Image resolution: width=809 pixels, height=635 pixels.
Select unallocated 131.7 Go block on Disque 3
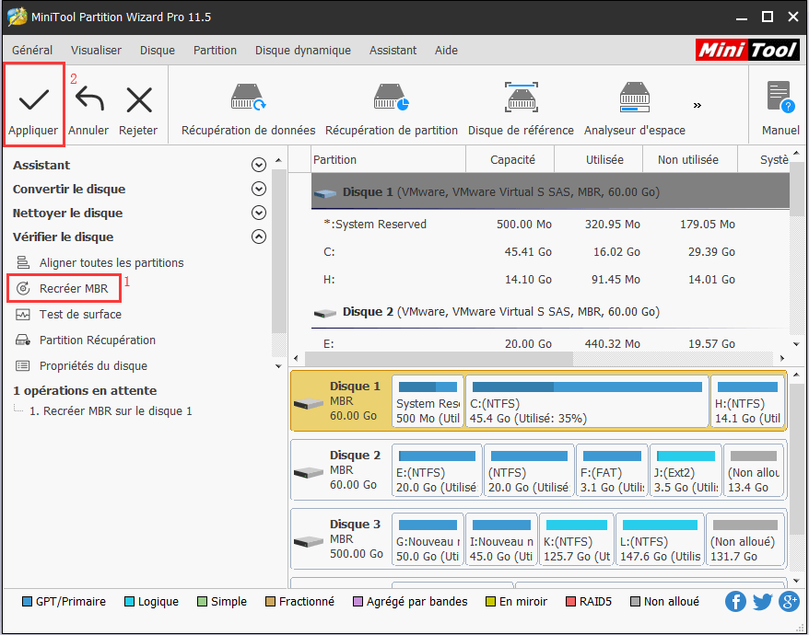pos(745,538)
